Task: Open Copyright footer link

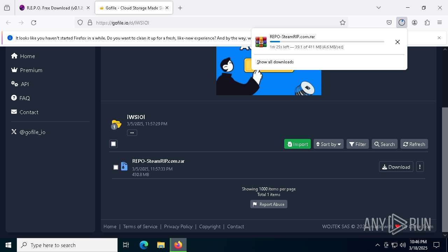Action: pyautogui.click(x=210, y=226)
